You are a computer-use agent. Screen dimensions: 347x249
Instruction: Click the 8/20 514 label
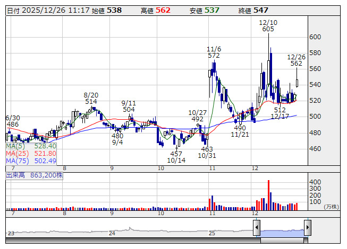(x=91, y=99)
